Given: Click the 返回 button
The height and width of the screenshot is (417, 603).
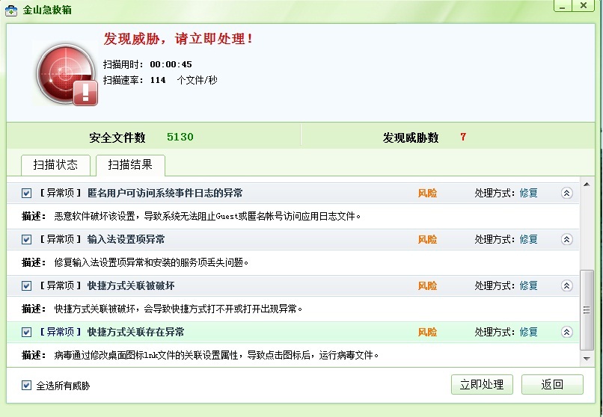Looking at the screenshot, I should pyautogui.click(x=552, y=384).
